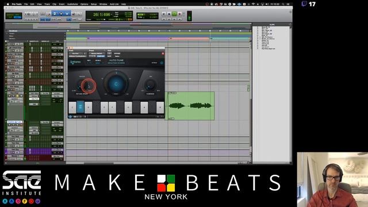Open the Key dropdown in Auto-Tune
Viewport: 368px width, 207px height.
(x=90, y=63)
